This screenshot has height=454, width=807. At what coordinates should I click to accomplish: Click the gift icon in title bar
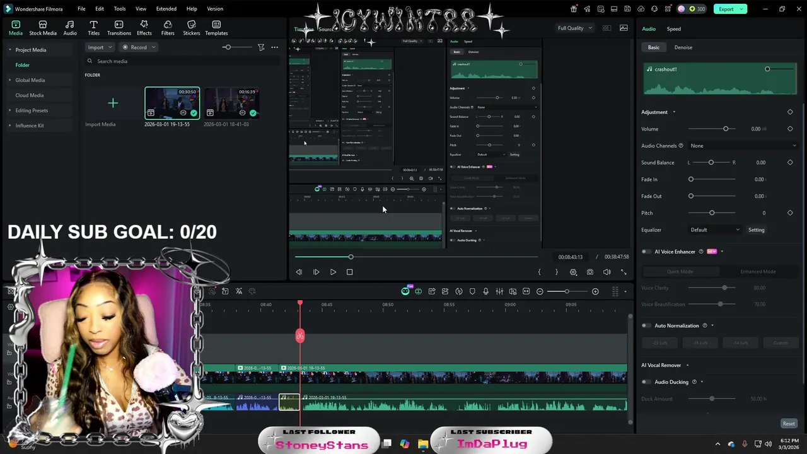(x=574, y=9)
